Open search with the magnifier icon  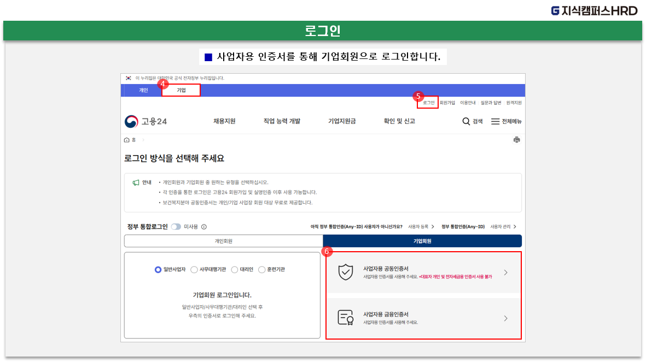(x=466, y=121)
